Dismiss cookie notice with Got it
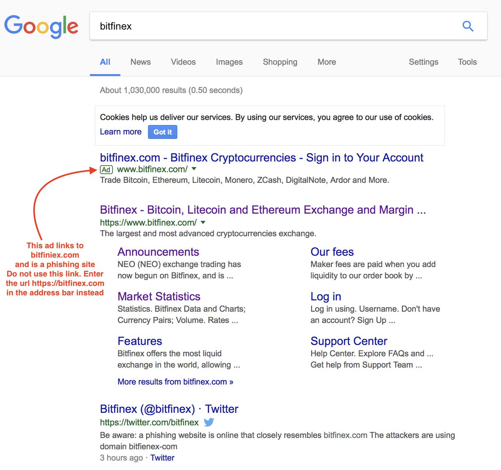Image resolution: width=501 pixels, height=470 pixels. click(163, 132)
